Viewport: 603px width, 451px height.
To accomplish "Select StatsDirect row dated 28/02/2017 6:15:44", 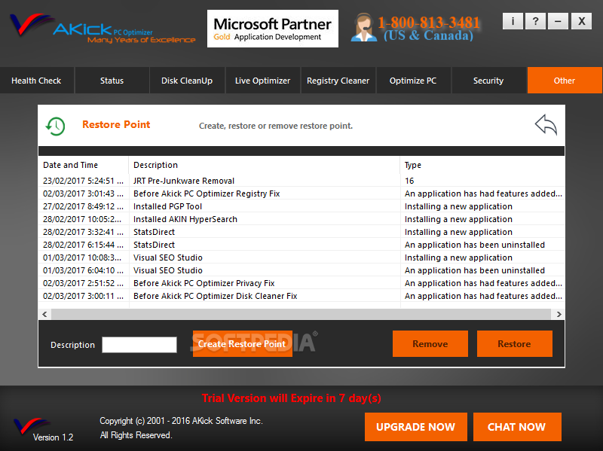I will (301, 245).
